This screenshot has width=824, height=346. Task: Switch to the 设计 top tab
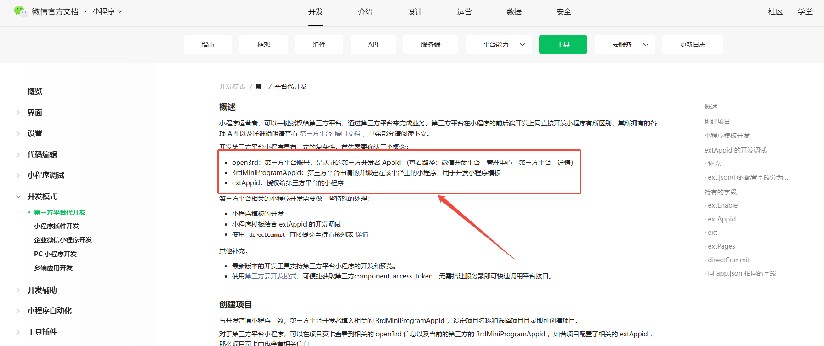[415, 12]
